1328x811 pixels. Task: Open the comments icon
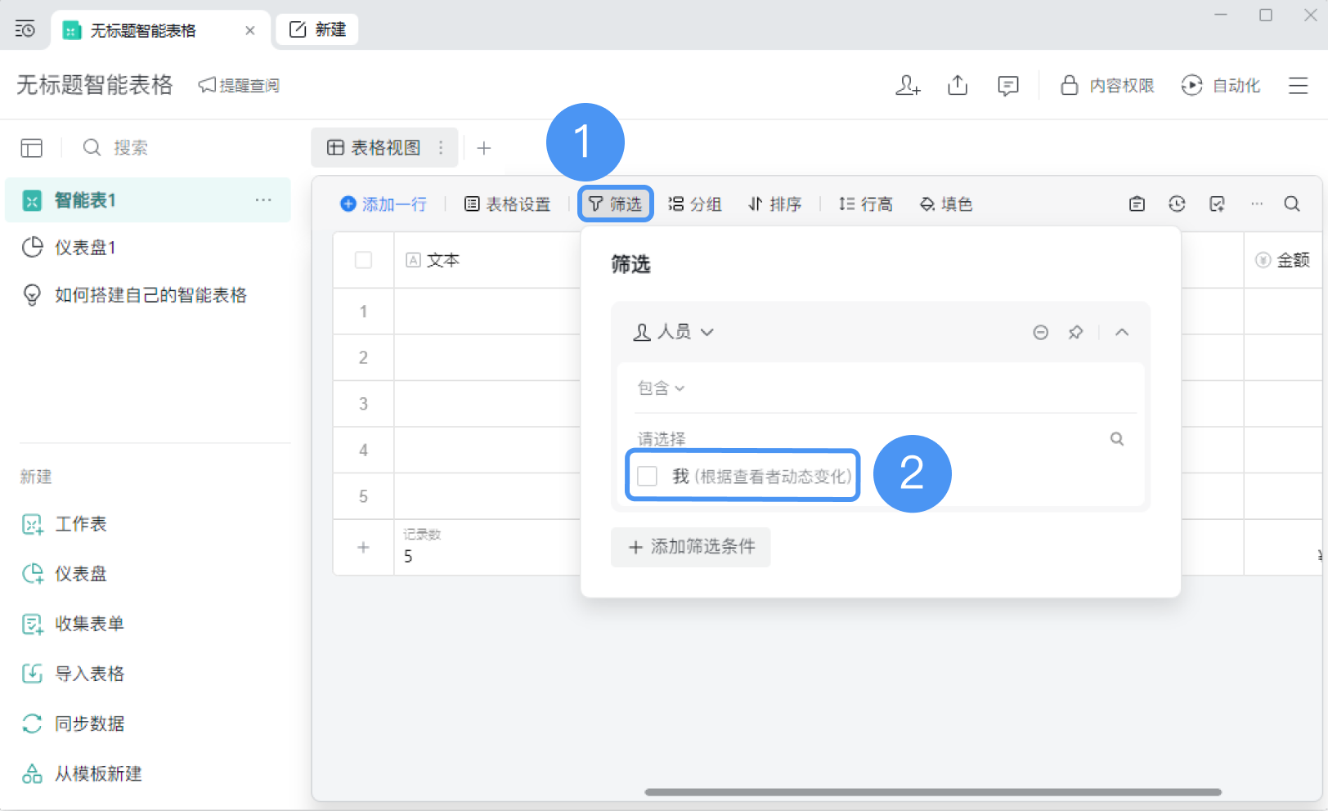[1008, 85]
